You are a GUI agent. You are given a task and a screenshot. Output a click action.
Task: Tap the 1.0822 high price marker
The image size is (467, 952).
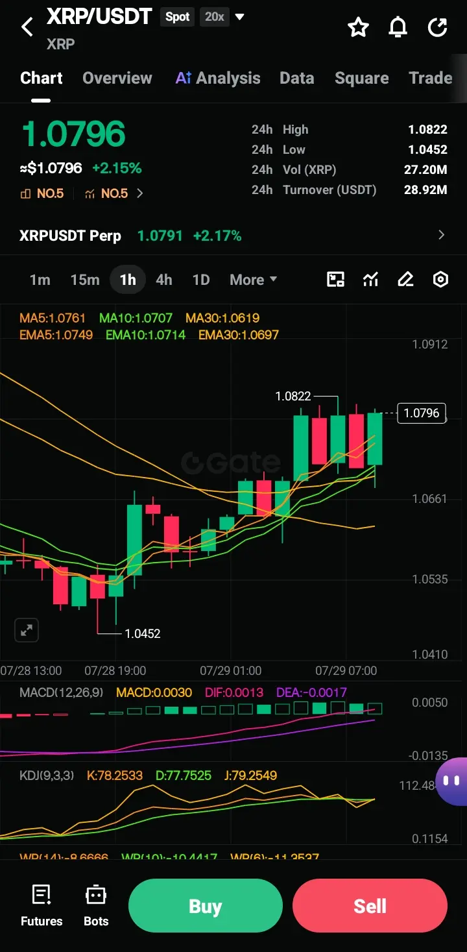coord(293,396)
